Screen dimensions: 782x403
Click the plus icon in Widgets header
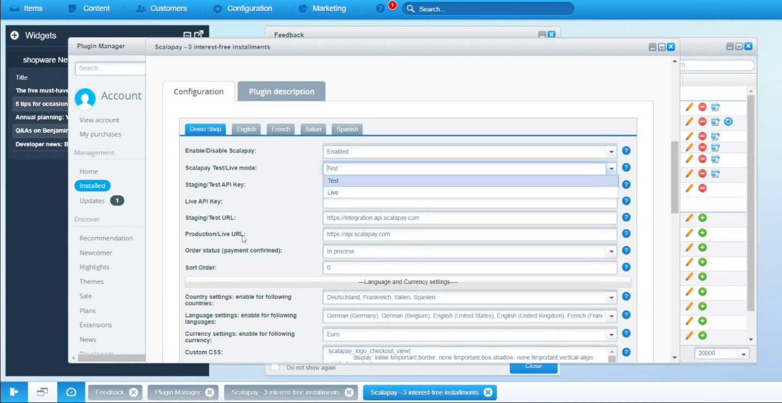click(x=15, y=35)
